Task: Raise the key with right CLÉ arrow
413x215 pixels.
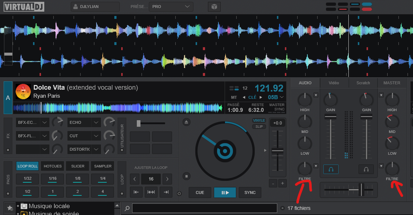Action: [261, 97]
